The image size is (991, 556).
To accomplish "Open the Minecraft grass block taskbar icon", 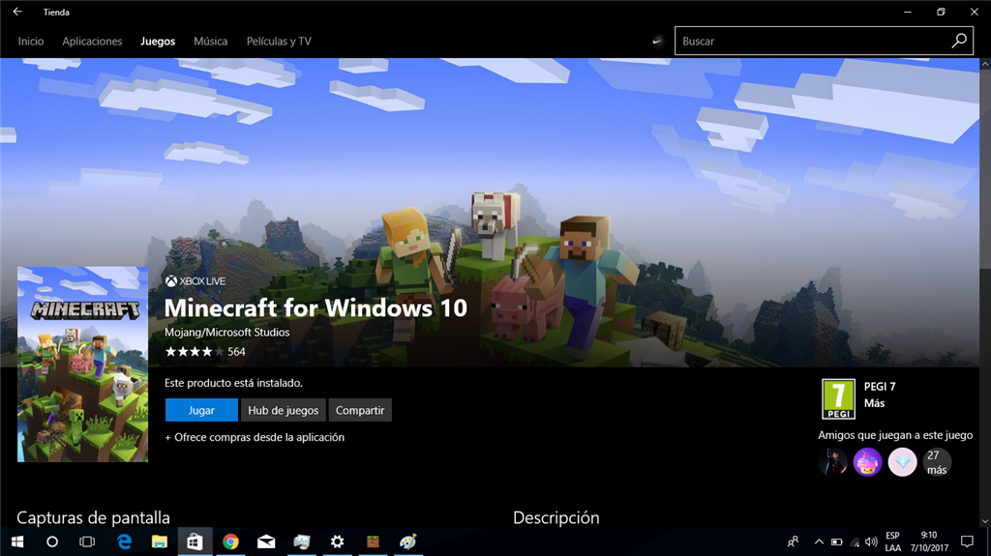I will pyautogui.click(x=373, y=542).
